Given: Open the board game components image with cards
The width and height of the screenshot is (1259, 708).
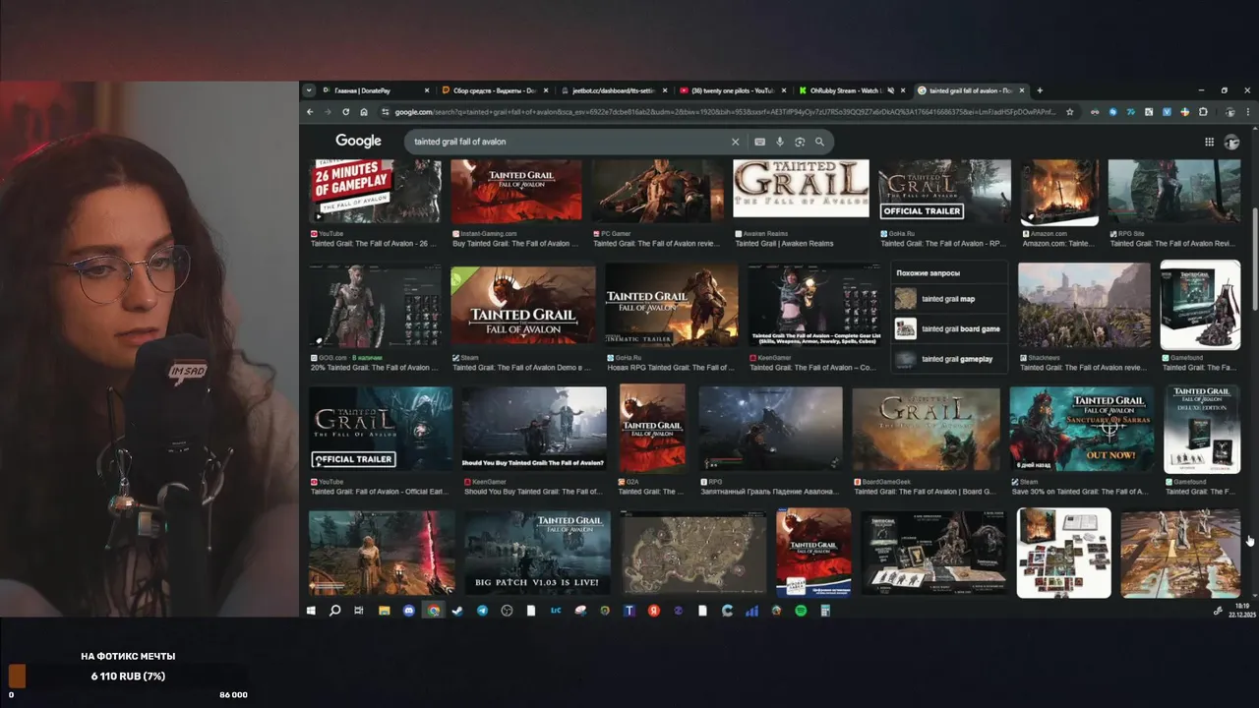Looking at the screenshot, I should (x=1063, y=553).
